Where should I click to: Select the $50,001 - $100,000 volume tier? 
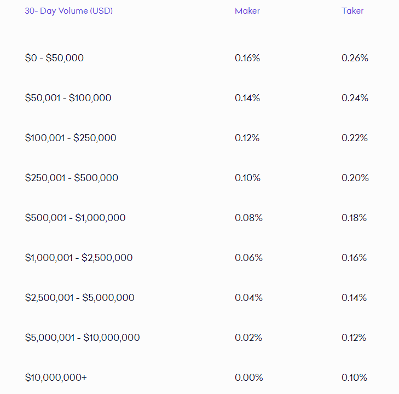coord(68,98)
